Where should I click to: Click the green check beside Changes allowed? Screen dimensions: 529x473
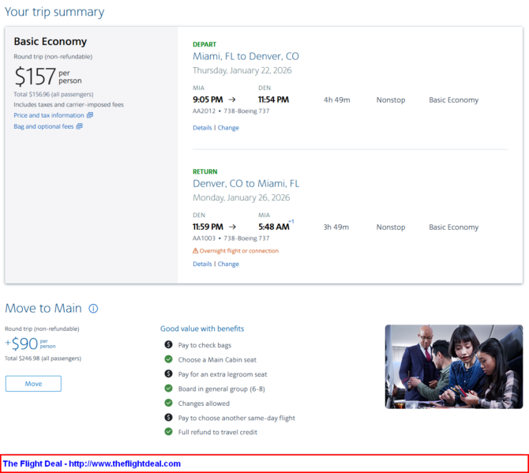coord(168,403)
